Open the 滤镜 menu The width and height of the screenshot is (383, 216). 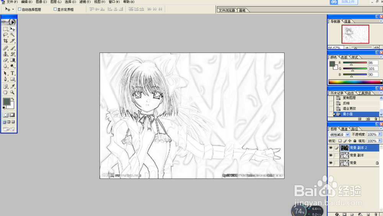click(x=85, y=2)
